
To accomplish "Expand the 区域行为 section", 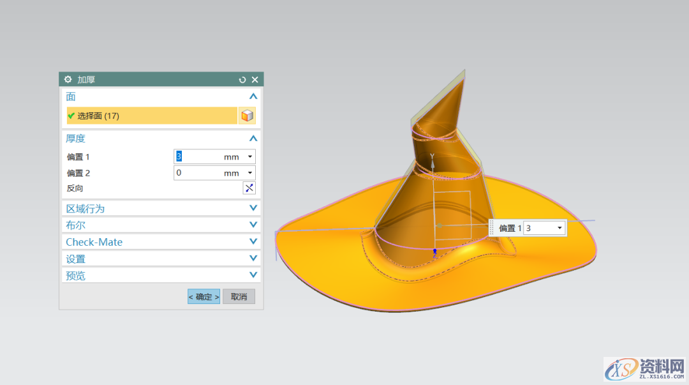I will [x=253, y=208].
